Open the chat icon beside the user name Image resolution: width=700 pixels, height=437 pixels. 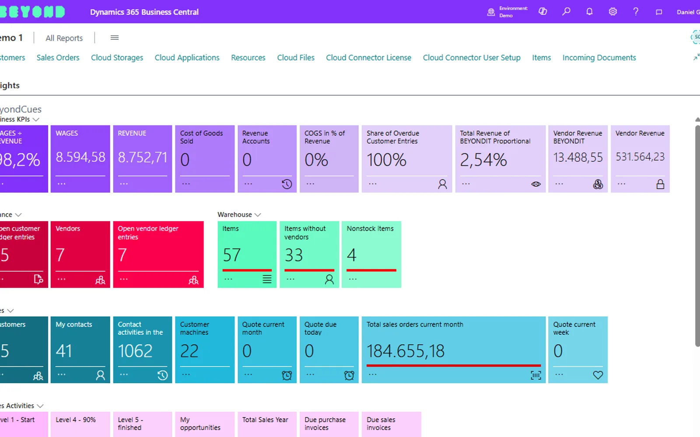pos(659,12)
